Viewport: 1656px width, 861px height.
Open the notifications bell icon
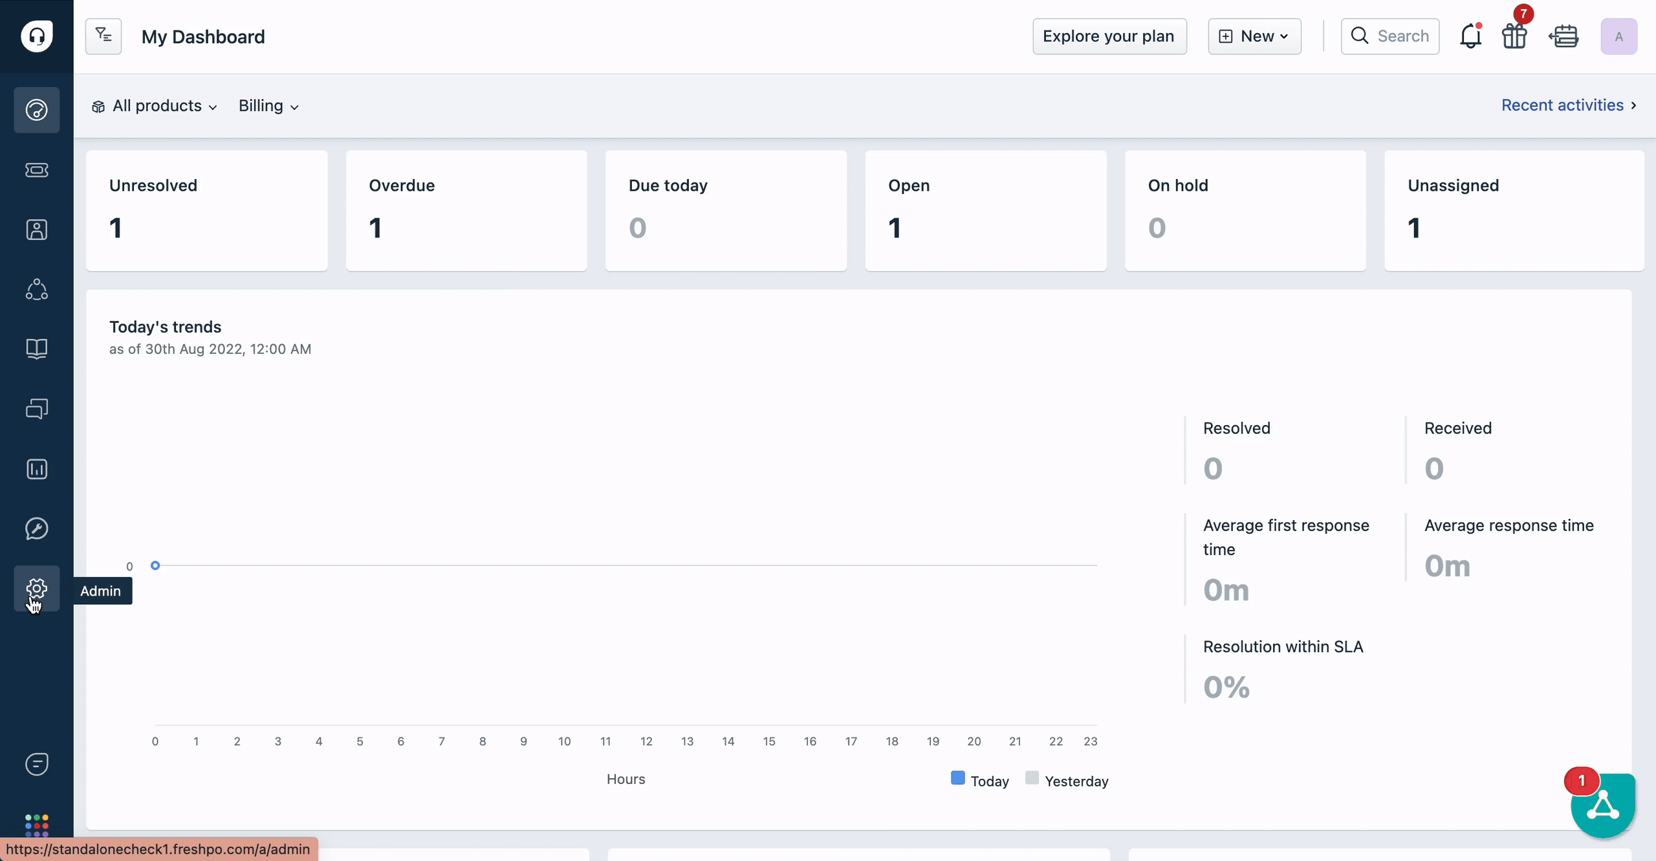click(1470, 36)
